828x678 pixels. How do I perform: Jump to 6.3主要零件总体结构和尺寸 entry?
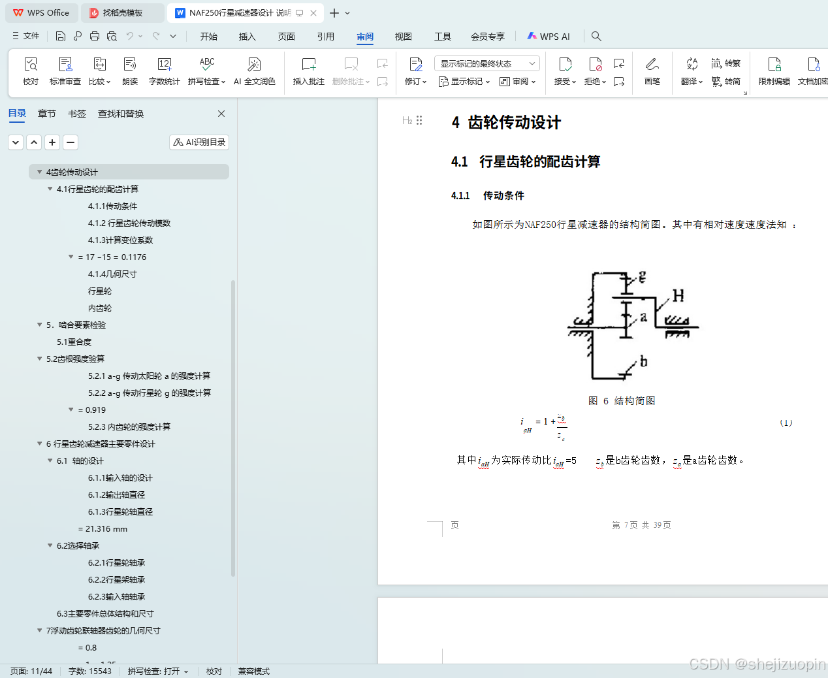pyautogui.click(x=105, y=613)
